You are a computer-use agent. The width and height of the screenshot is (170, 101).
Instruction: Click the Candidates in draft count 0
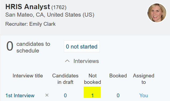pos(65,95)
